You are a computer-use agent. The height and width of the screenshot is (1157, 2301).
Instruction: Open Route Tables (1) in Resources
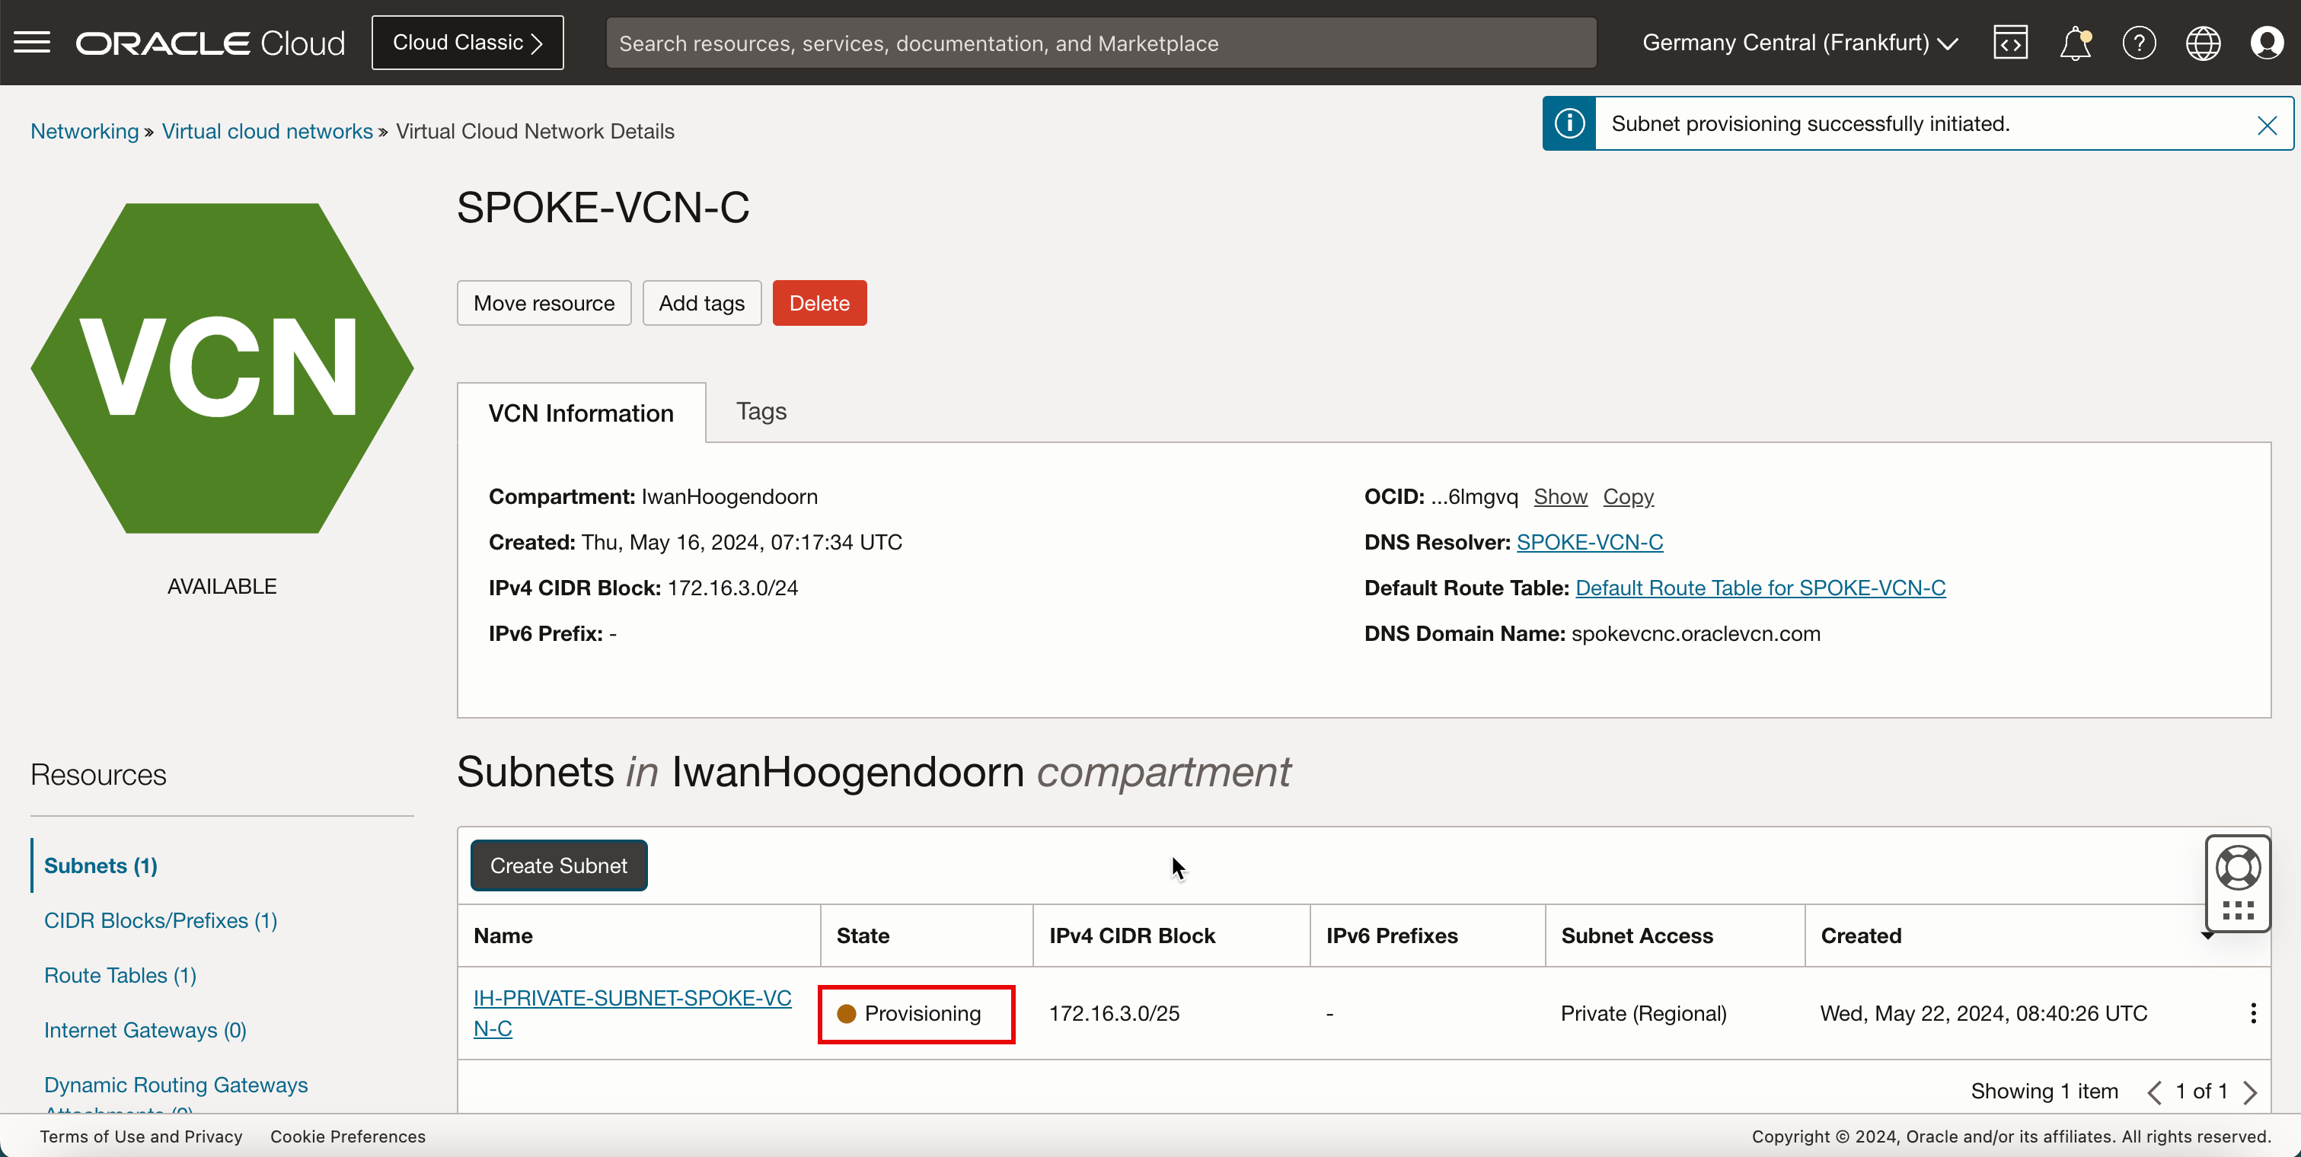[x=120, y=975]
